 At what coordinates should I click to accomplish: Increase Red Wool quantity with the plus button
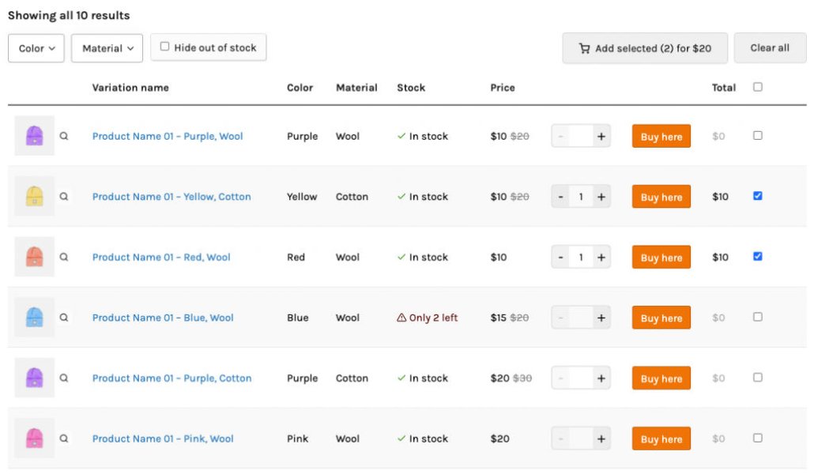(x=602, y=257)
